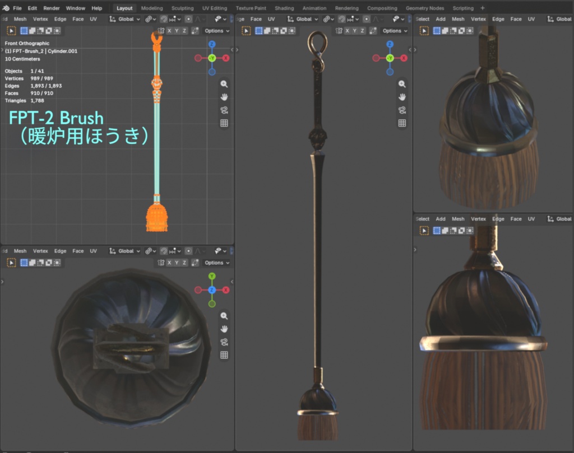Choose invert-selection mode icon in front orthographic viewport
This screenshot has height=453, width=574.
49,31
